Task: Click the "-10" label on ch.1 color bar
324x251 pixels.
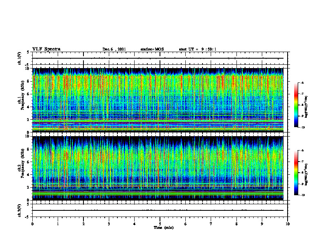Action: (303, 128)
